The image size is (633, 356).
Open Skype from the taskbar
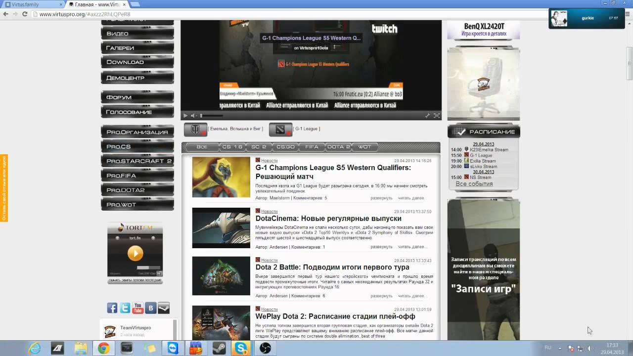pyautogui.click(x=242, y=348)
